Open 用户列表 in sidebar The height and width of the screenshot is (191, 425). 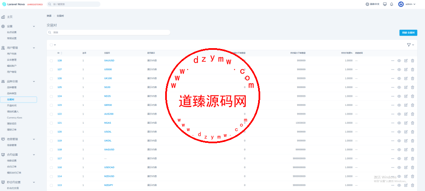pos(12,54)
